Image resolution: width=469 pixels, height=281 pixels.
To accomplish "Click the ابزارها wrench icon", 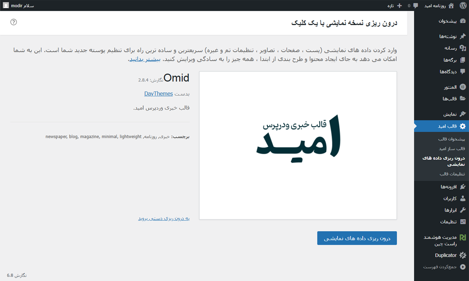I will tap(463, 210).
